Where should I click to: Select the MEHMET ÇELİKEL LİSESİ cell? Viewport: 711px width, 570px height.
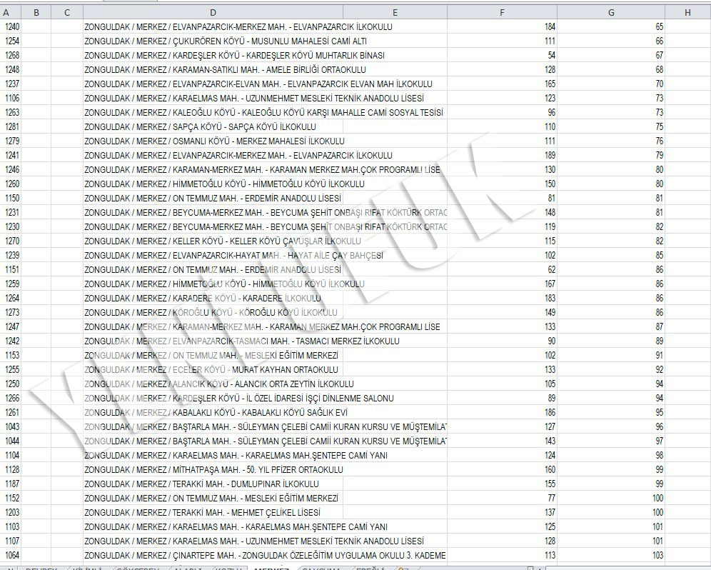click(x=202, y=513)
